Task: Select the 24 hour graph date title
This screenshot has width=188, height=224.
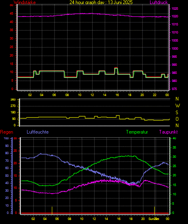Action: (x=101, y=2)
